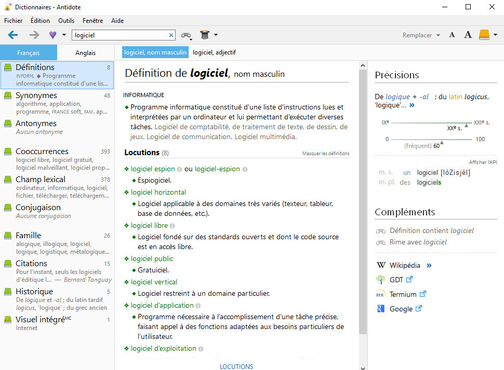Open the dropdown arrow next to the hat
Image resolution: width=504 pixels, height=370 pixels.
tap(216, 35)
